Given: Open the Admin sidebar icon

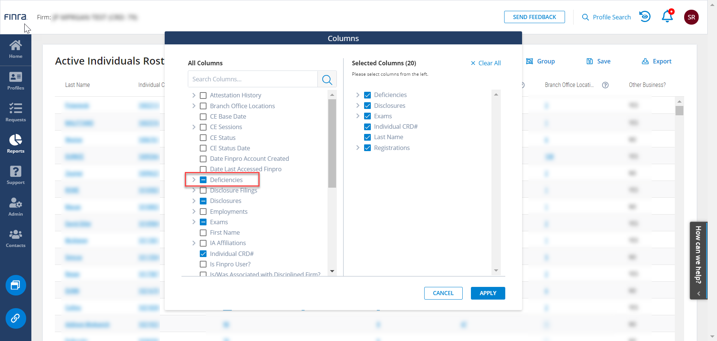Looking at the screenshot, I should pyautogui.click(x=16, y=207).
